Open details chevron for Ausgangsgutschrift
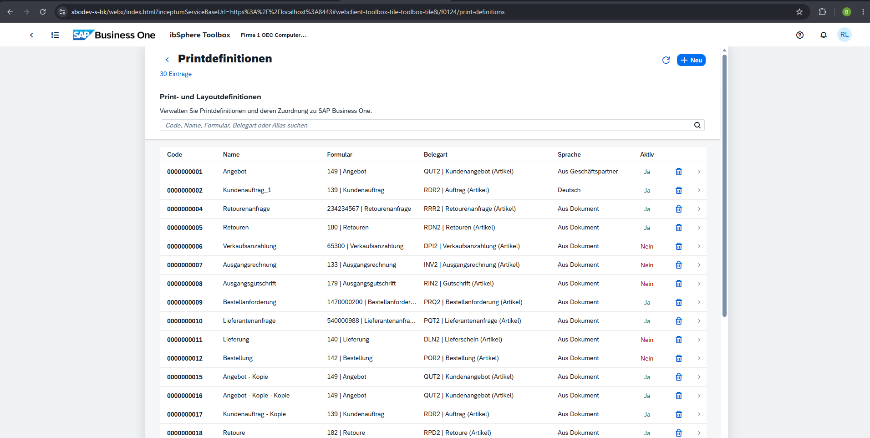Screen dimensions: 870x438 (x=699, y=284)
